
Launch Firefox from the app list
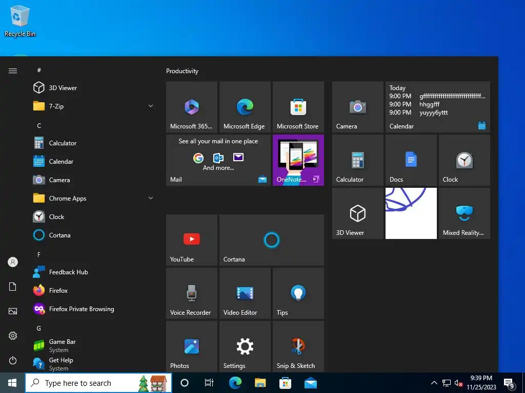pyautogui.click(x=93, y=291)
